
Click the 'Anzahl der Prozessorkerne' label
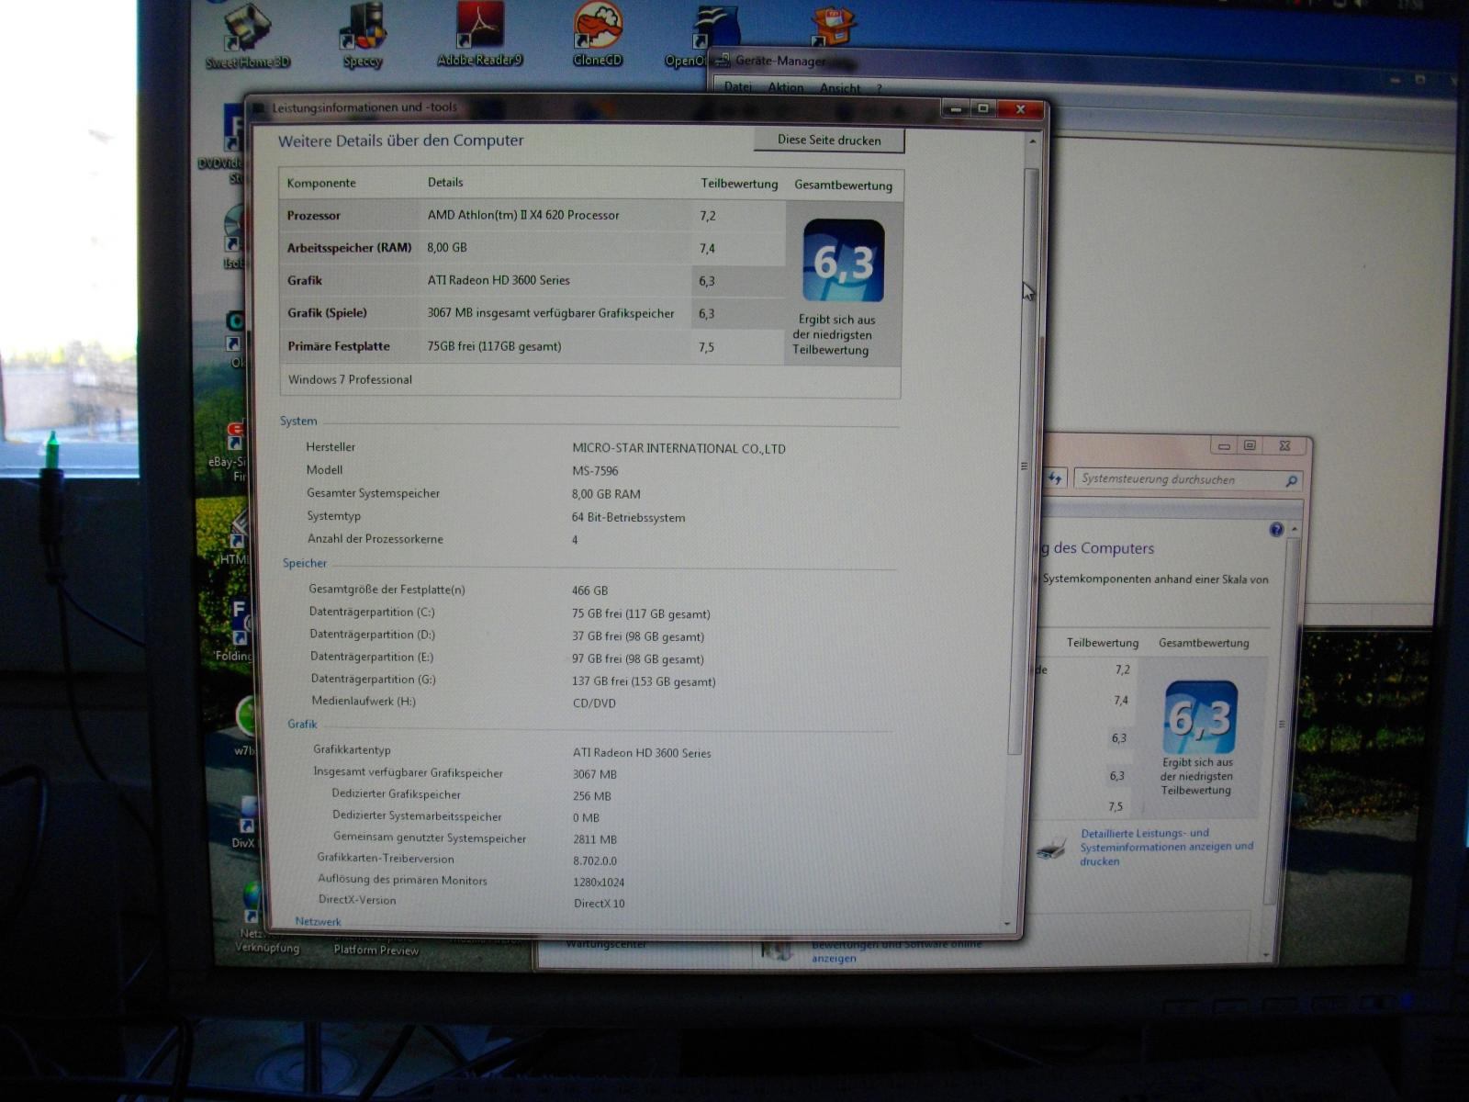(376, 539)
